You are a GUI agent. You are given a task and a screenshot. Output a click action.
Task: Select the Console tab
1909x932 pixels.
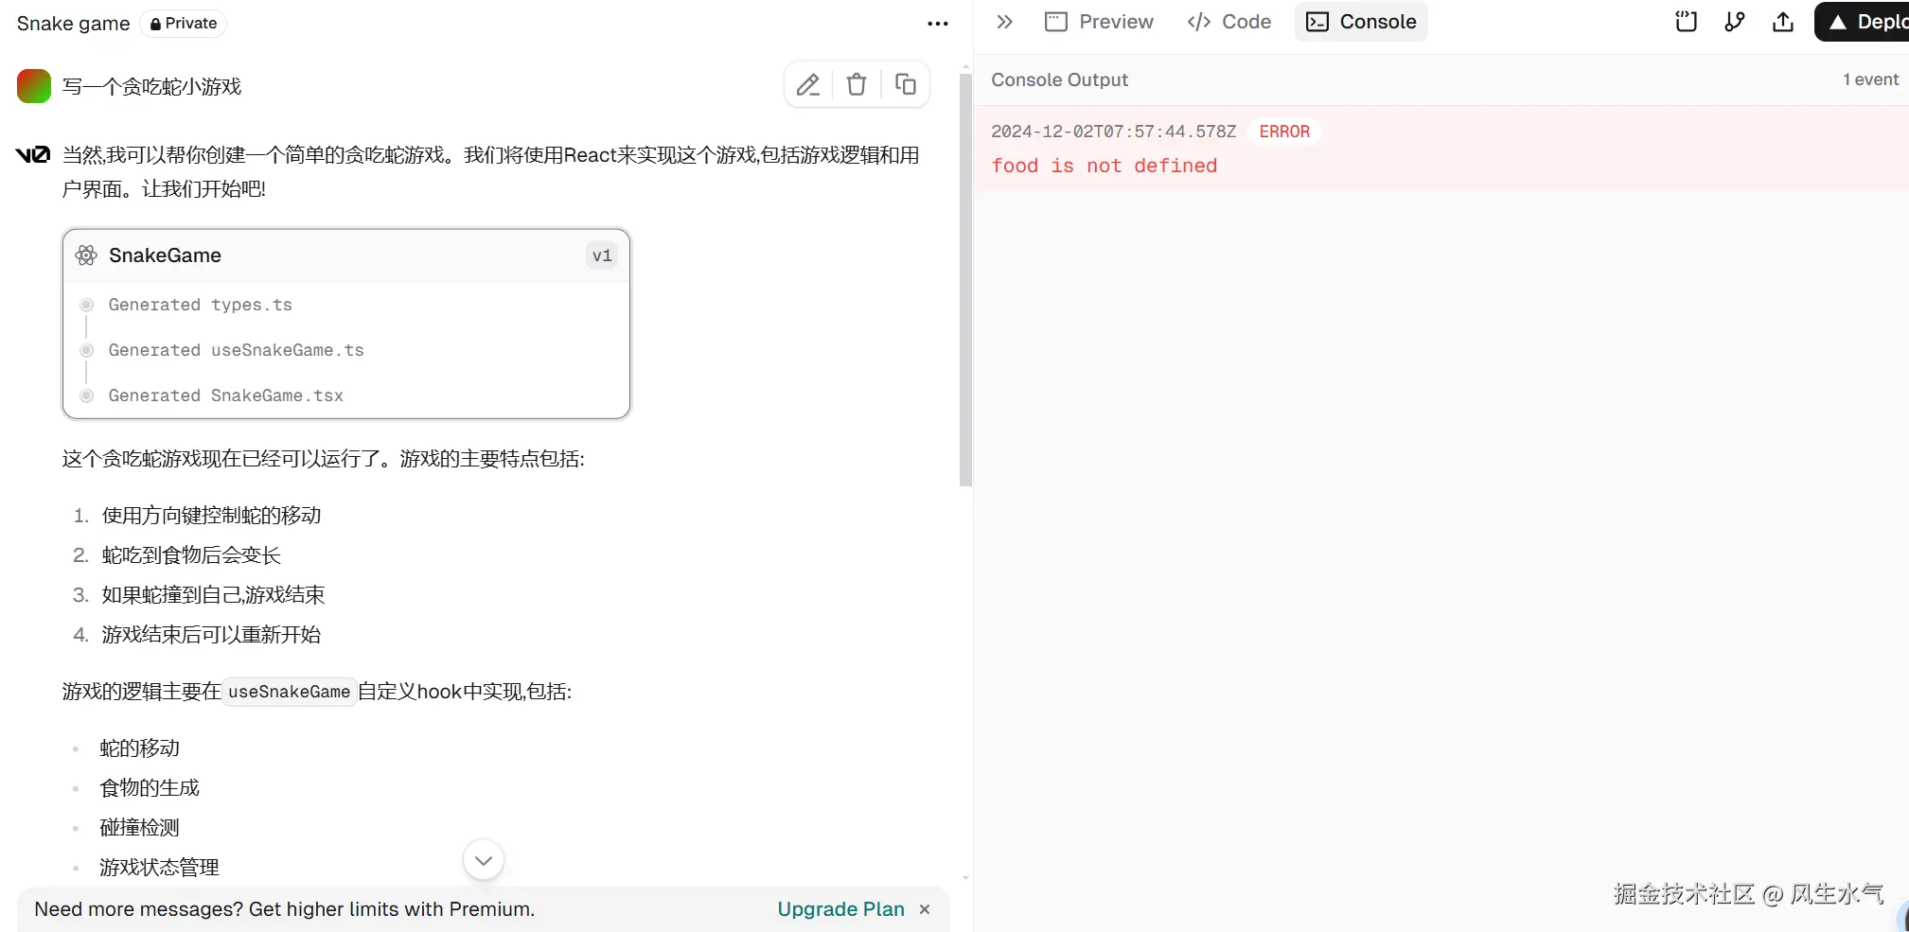1361,22
